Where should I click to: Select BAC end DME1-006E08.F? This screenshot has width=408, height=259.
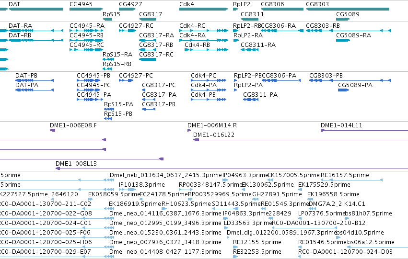[53, 130]
